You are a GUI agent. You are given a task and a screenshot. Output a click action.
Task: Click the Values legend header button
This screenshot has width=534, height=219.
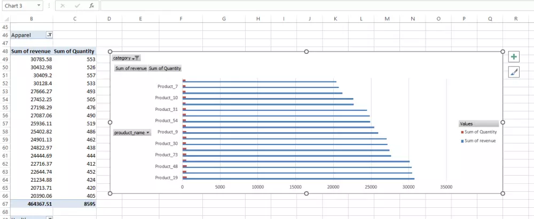478,124
